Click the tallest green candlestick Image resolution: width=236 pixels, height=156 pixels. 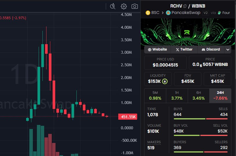pos(39,86)
